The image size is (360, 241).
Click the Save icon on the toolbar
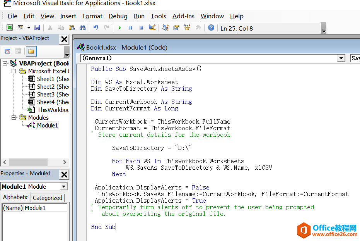pos(37,27)
